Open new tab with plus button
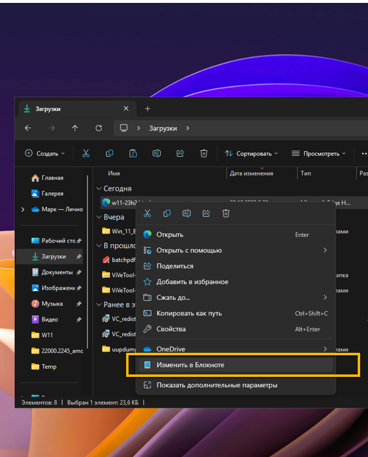Viewport: 368px width, 457px height. click(148, 109)
